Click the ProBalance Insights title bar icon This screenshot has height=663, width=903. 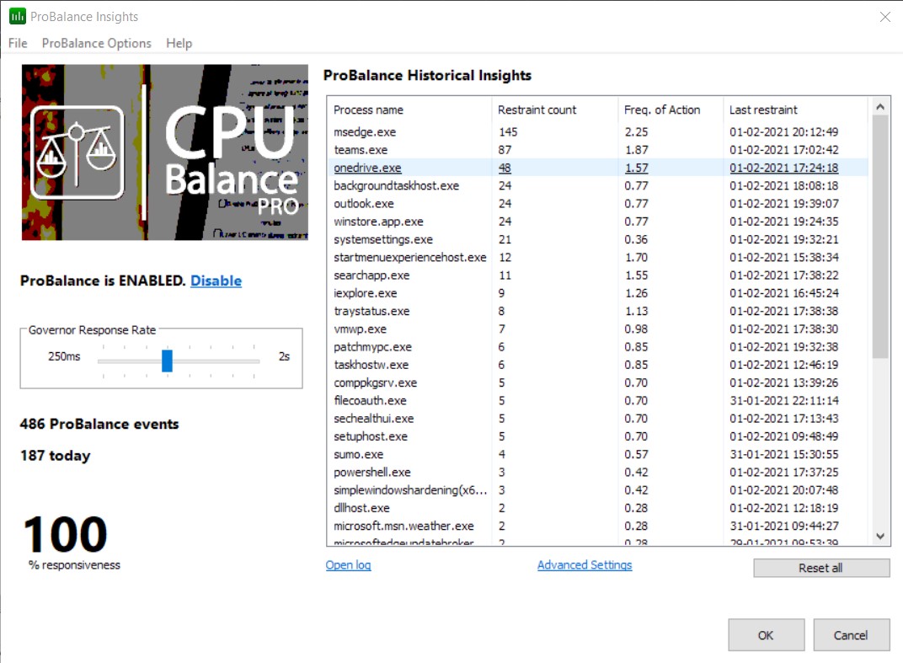click(x=18, y=16)
